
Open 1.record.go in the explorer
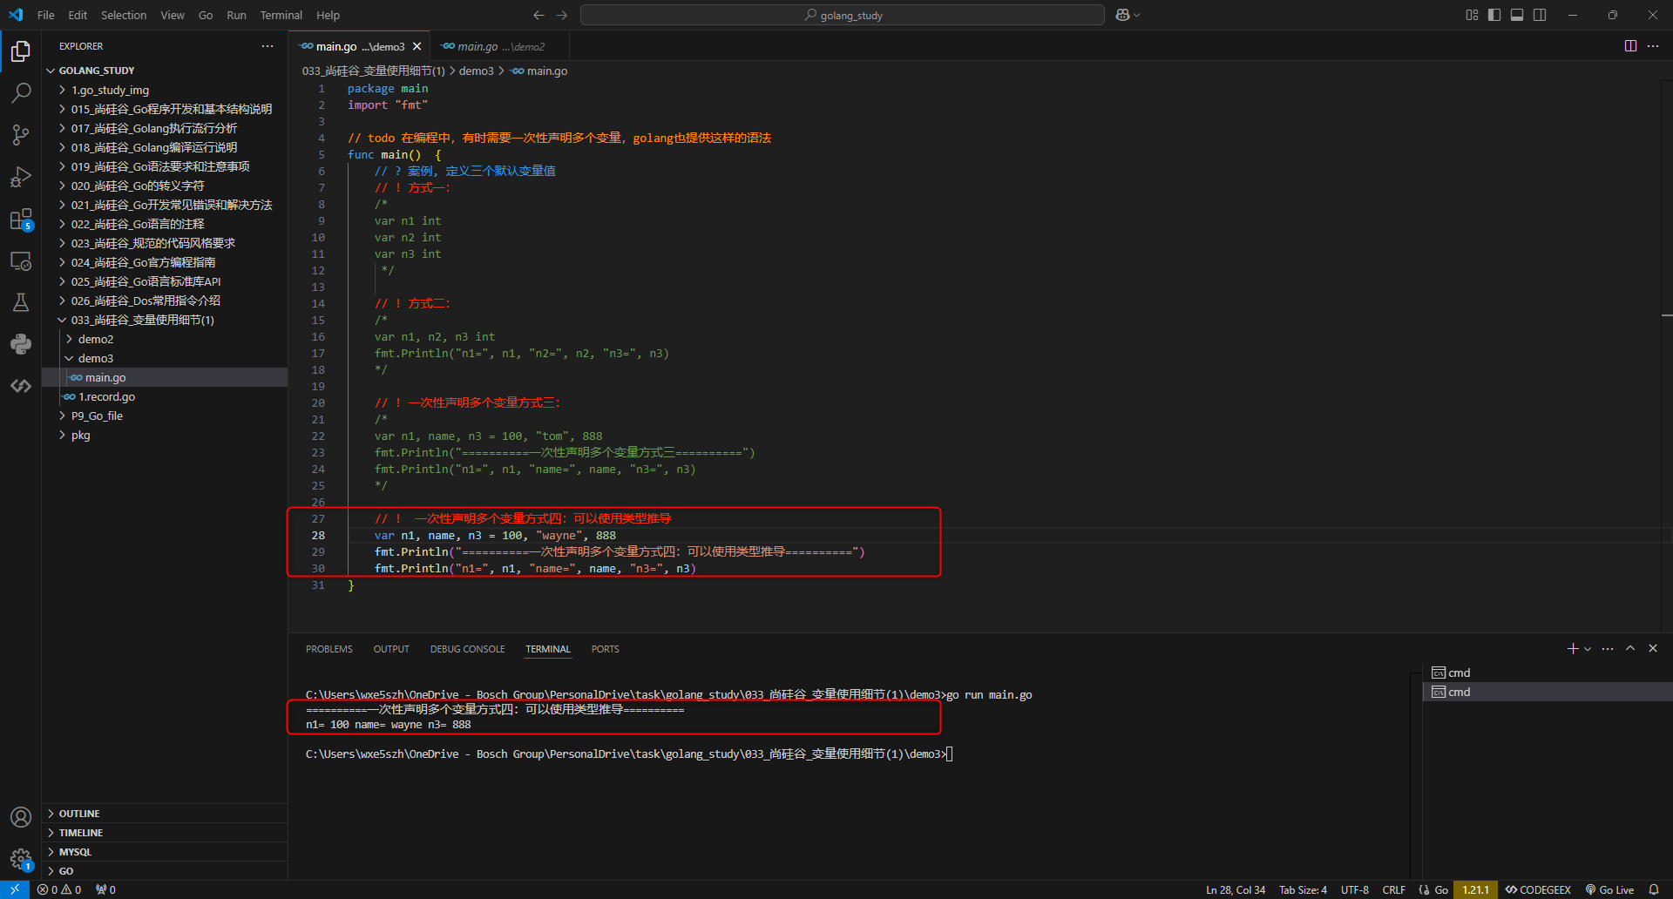point(106,396)
